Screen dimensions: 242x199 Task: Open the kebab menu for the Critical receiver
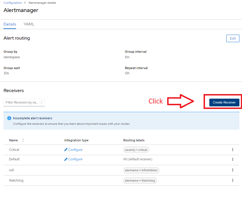pyautogui.click(x=233, y=149)
